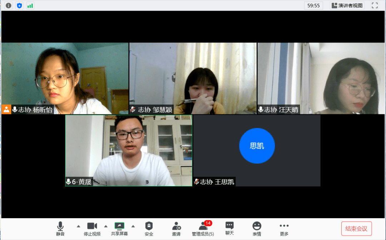
Task: Switch to speaker view (演讲者视图)
Action: pyautogui.click(x=347, y=5)
